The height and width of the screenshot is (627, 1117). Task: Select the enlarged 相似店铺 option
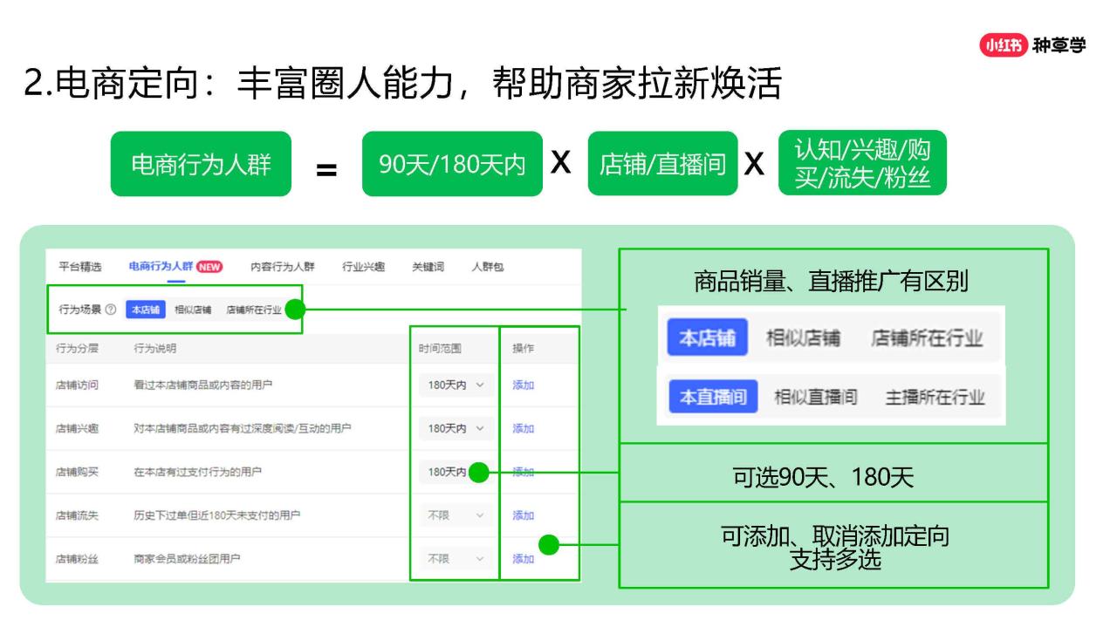pos(803,338)
